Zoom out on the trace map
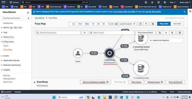The width and height of the screenshot is (192, 99). click(172, 33)
